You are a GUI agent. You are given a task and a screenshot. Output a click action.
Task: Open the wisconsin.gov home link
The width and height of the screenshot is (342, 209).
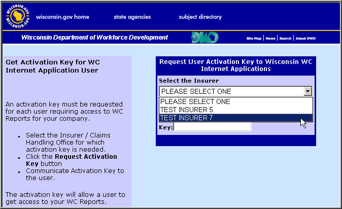(62, 17)
